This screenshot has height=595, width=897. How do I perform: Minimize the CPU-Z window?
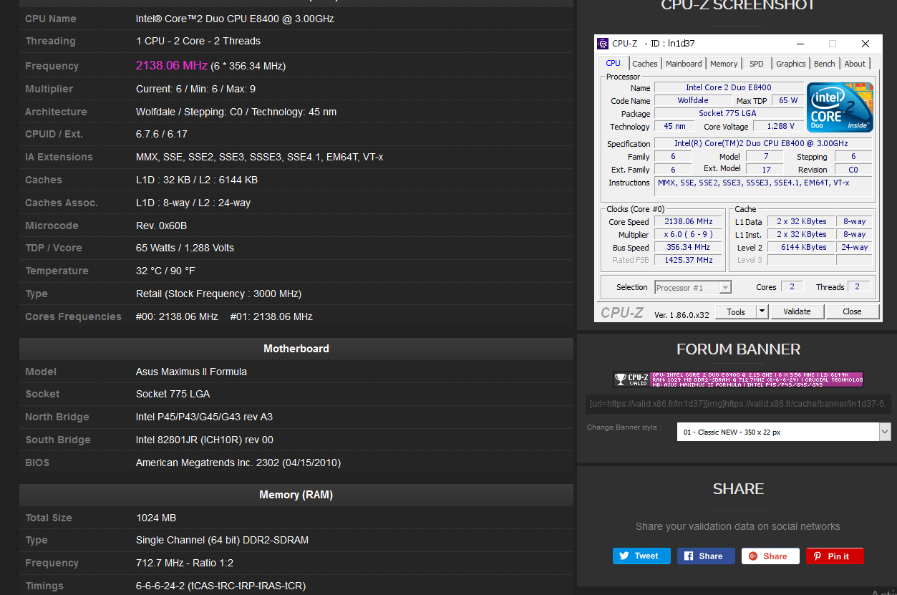[800, 44]
